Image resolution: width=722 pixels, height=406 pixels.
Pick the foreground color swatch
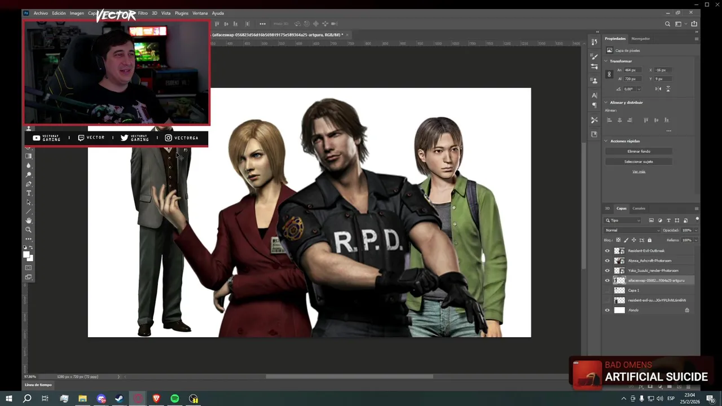click(27, 254)
